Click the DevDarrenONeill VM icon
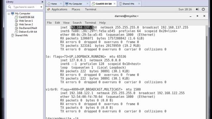The image size is (212, 119). (x=16, y=28)
